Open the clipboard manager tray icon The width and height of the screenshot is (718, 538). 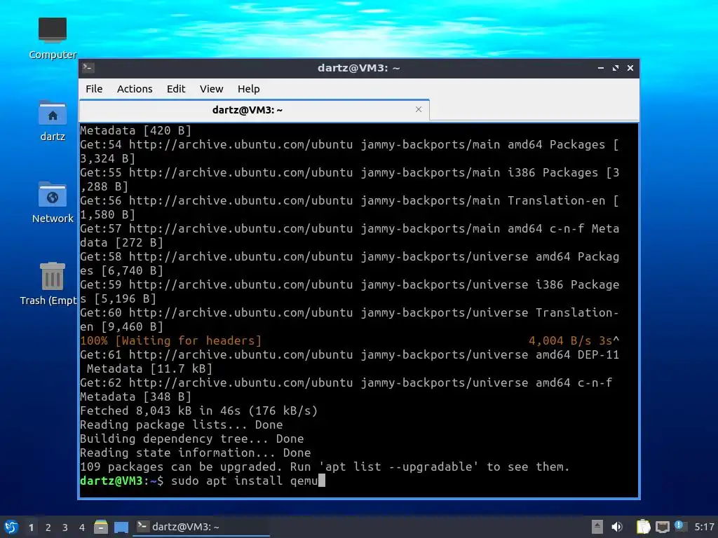(644, 527)
